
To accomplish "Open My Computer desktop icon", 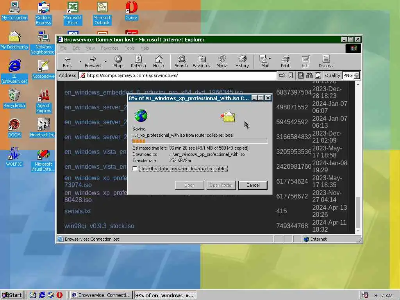I will click(14, 11).
